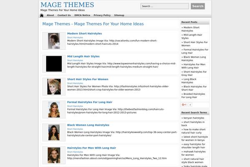Open Short Hairstyles For Gray Hair sidebar link
This screenshot has width=250, height=167.
(194, 73)
